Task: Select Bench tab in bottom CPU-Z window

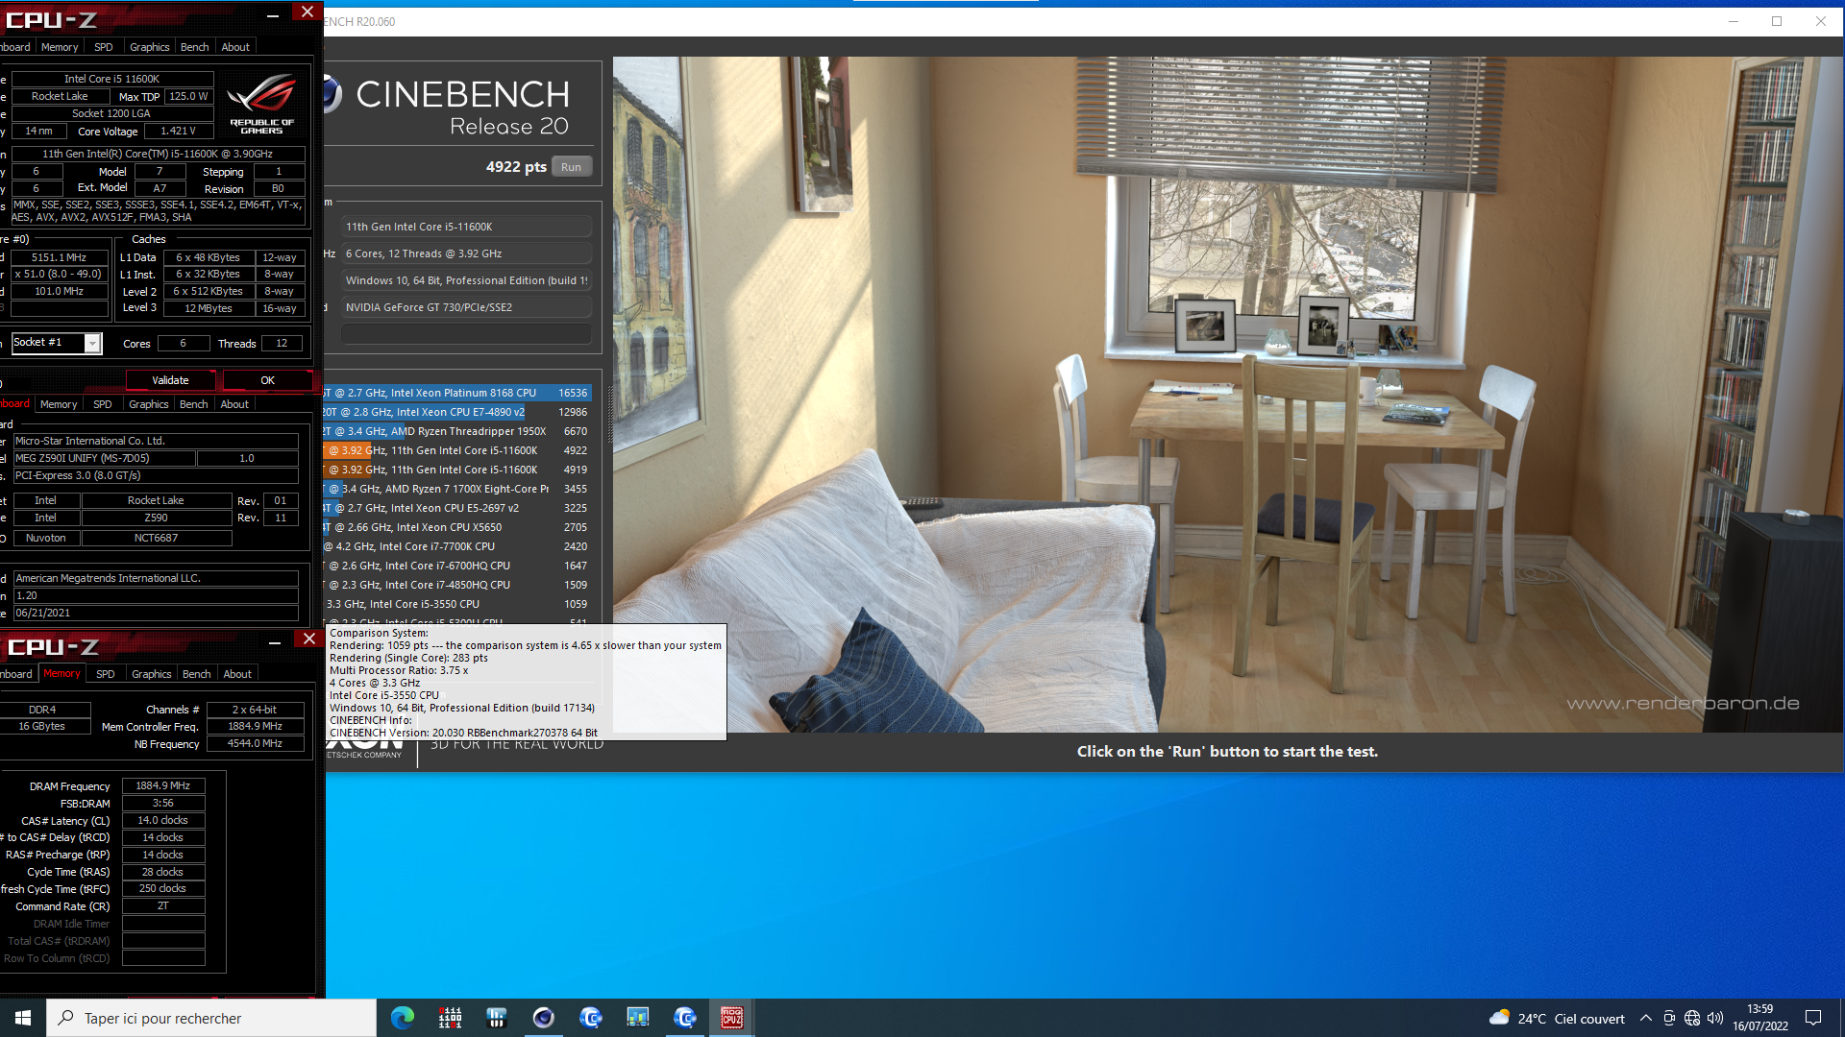Action: pos(197,674)
